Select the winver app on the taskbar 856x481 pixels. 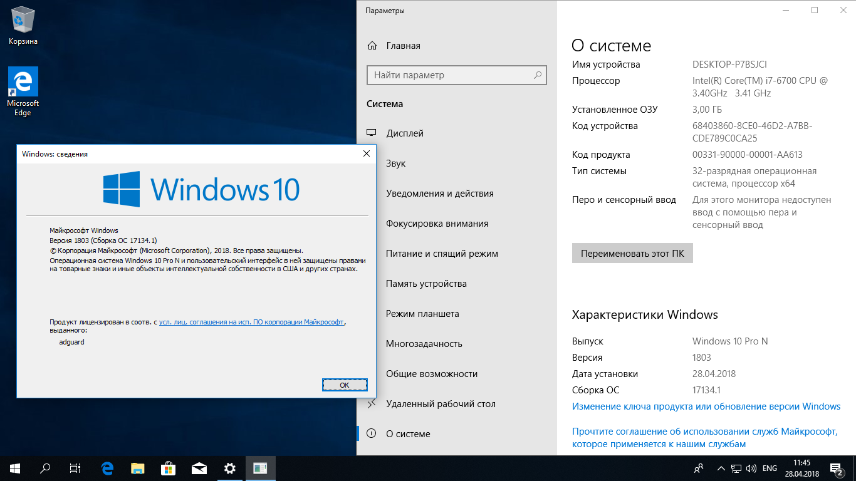tap(261, 468)
